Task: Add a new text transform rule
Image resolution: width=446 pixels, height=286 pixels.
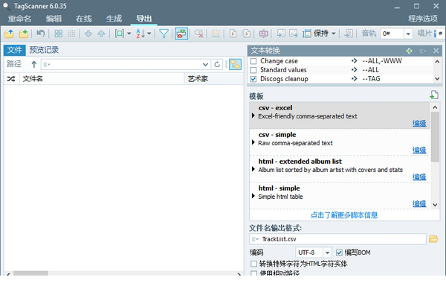Action: pos(409,51)
